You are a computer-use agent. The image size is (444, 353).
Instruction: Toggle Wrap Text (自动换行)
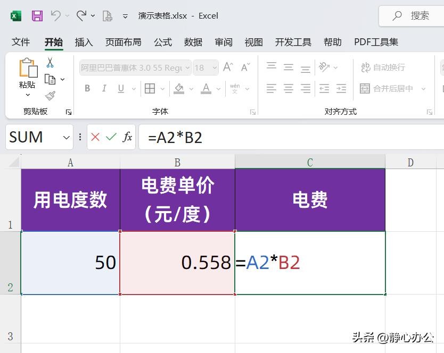[383, 68]
